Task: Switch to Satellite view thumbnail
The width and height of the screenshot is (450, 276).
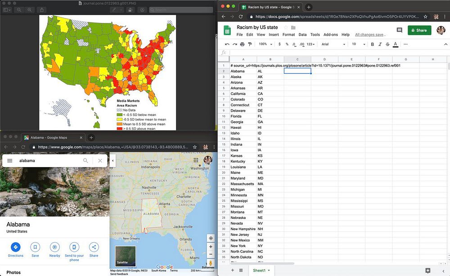Action: (125, 256)
